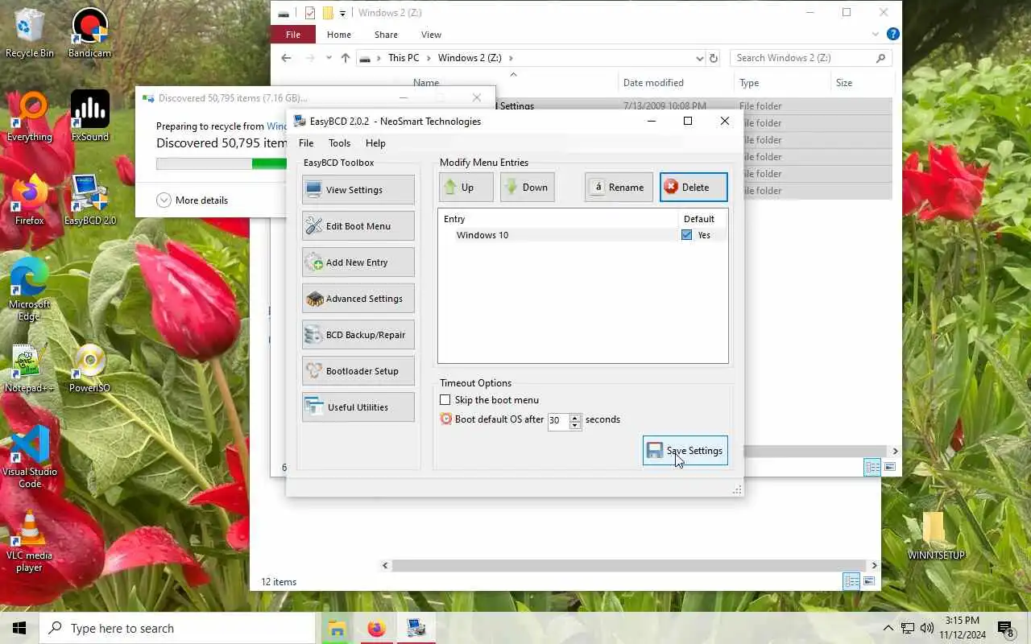Switch back Explorer to details view
The image size is (1031, 644).
tap(851, 582)
